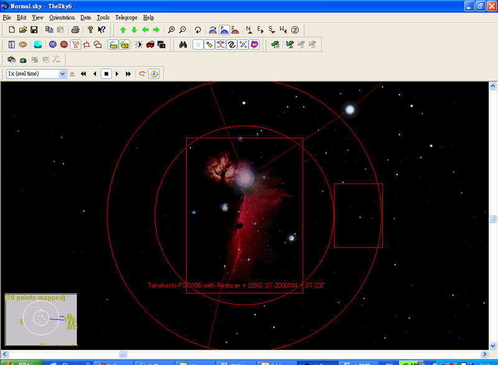498x365 pixels.
Task: Save the sky document with floppy icon
Action: coord(34,30)
